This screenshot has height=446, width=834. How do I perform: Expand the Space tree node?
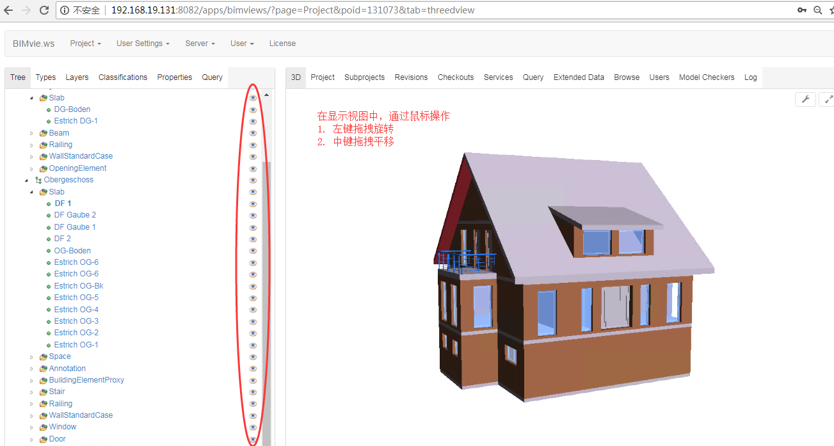[32, 356]
